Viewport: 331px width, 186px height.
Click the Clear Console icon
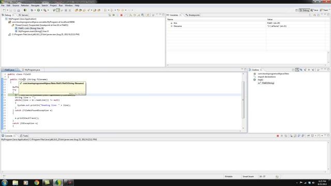[291, 136]
